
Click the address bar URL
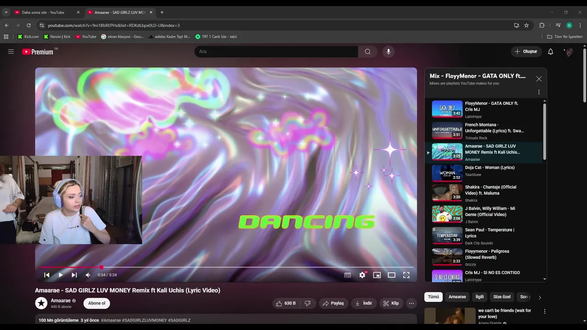[114, 25]
